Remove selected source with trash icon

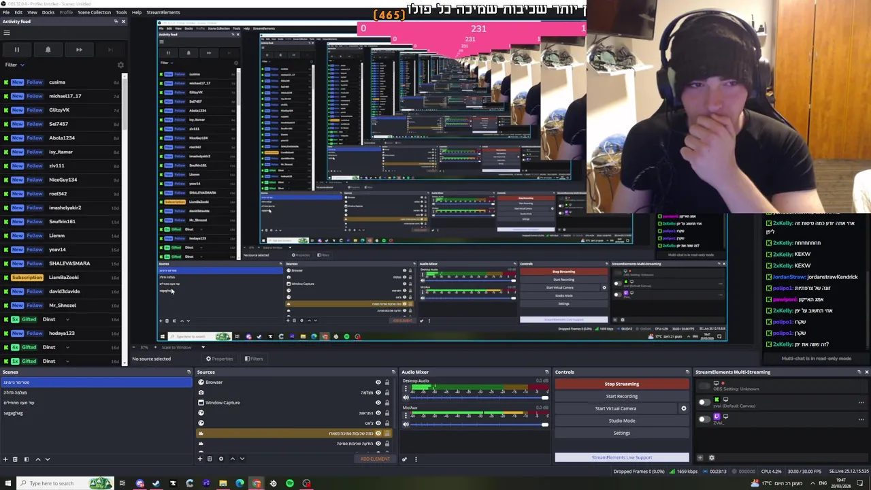coord(210,459)
